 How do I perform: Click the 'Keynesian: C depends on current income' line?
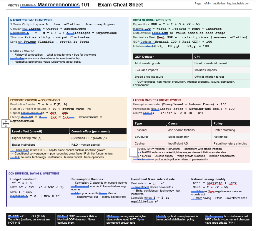click(x=99, y=183)
